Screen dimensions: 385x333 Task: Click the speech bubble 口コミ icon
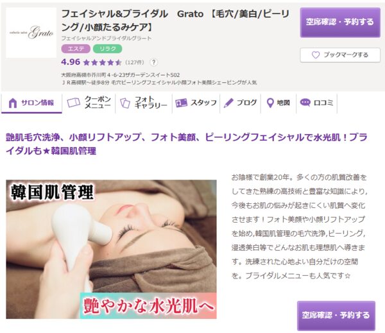pyautogui.click(x=305, y=103)
